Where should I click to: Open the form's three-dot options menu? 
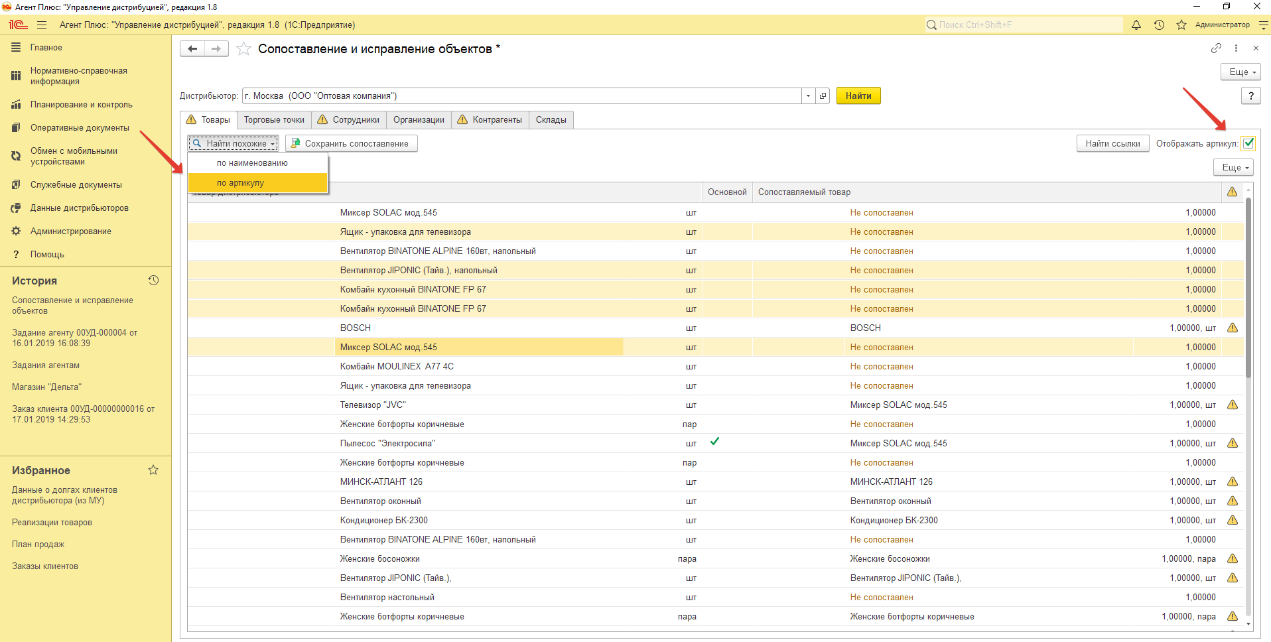click(1236, 48)
